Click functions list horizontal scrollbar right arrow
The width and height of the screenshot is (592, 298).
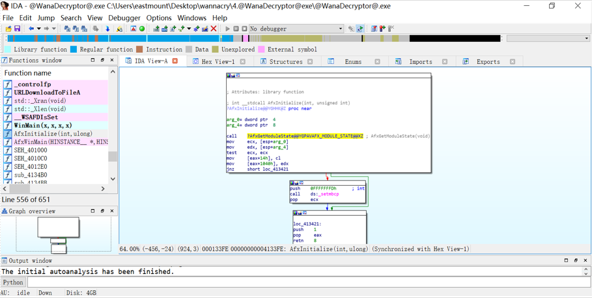[103, 188]
